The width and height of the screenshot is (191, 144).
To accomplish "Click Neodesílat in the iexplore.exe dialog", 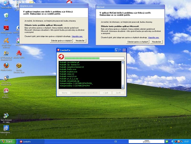I will 80,41.
